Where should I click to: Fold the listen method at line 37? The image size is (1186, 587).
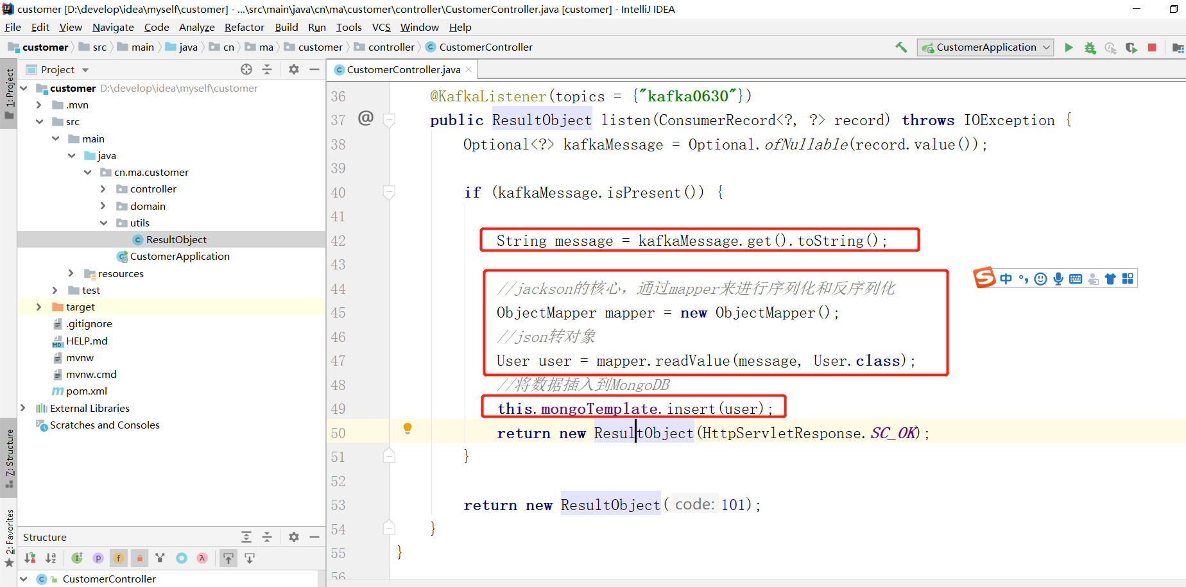pyautogui.click(x=389, y=120)
